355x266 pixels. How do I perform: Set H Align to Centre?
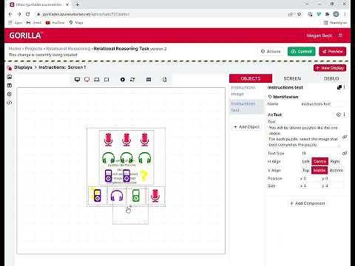(x=319, y=162)
